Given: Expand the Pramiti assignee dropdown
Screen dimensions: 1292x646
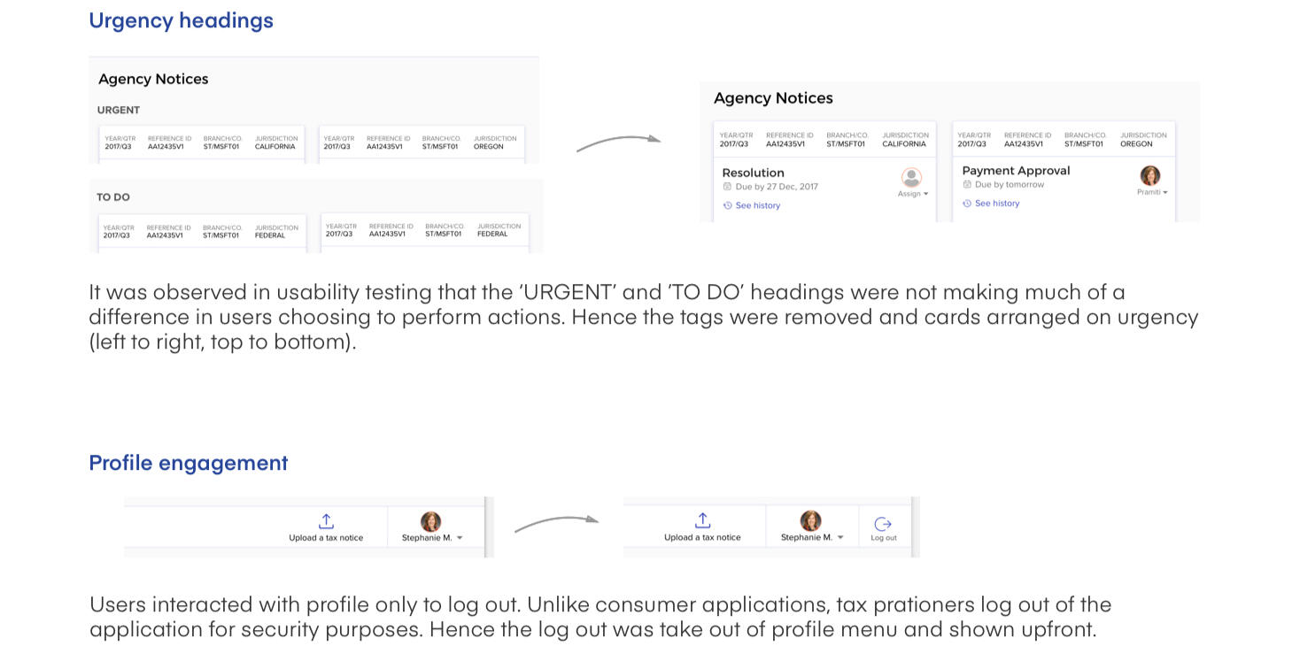Looking at the screenshot, I should 1153,192.
